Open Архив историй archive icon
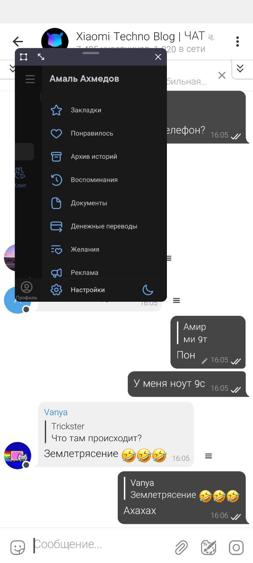 (56, 157)
